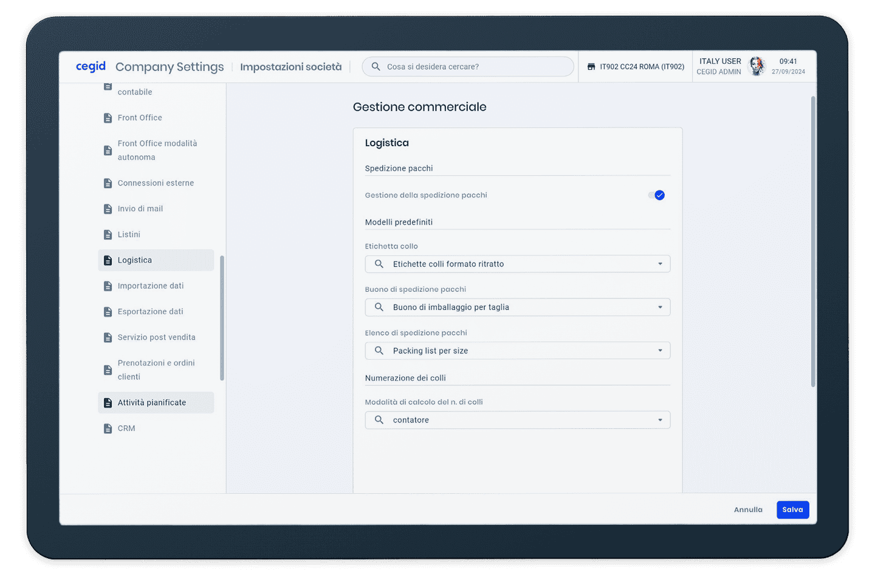
Task: Click the document icon beside Listini
Action: point(108,234)
